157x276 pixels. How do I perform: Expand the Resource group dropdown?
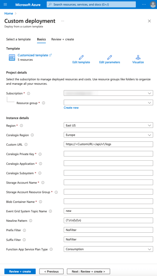[x=108, y=103]
